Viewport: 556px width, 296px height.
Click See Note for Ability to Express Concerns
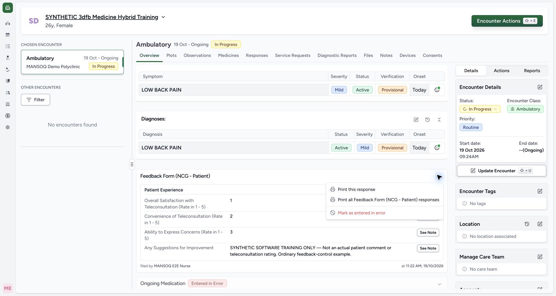[x=428, y=232]
